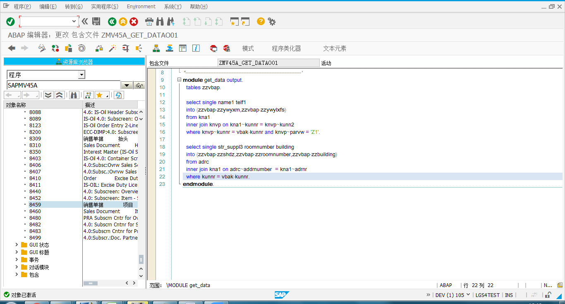The width and height of the screenshot is (565, 304).
Task: Click the Display Object List hierarchy icon
Action: coord(156,48)
